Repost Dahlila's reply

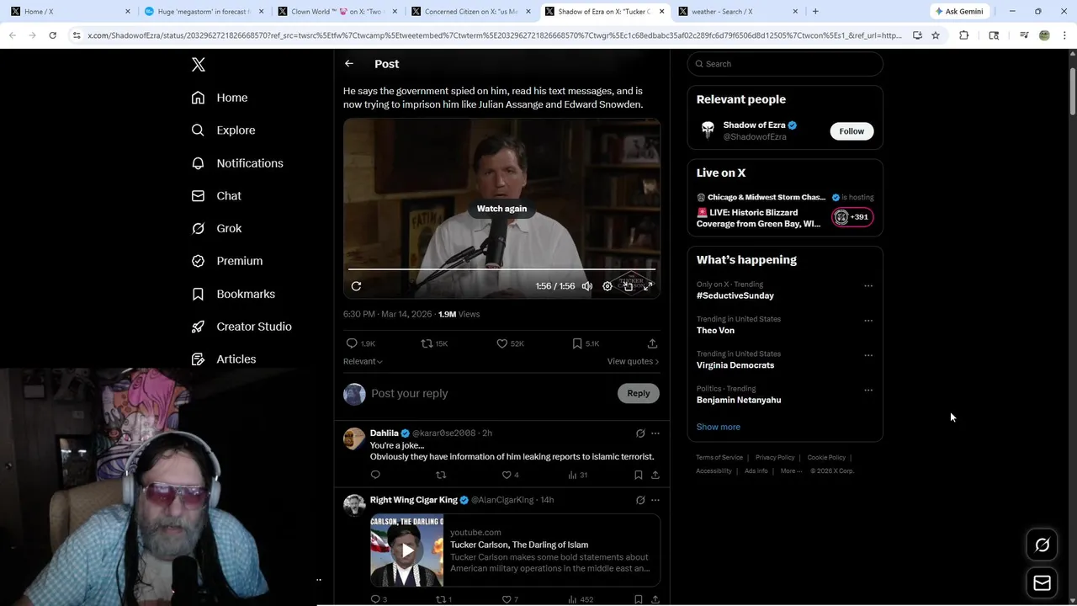(x=441, y=475)
